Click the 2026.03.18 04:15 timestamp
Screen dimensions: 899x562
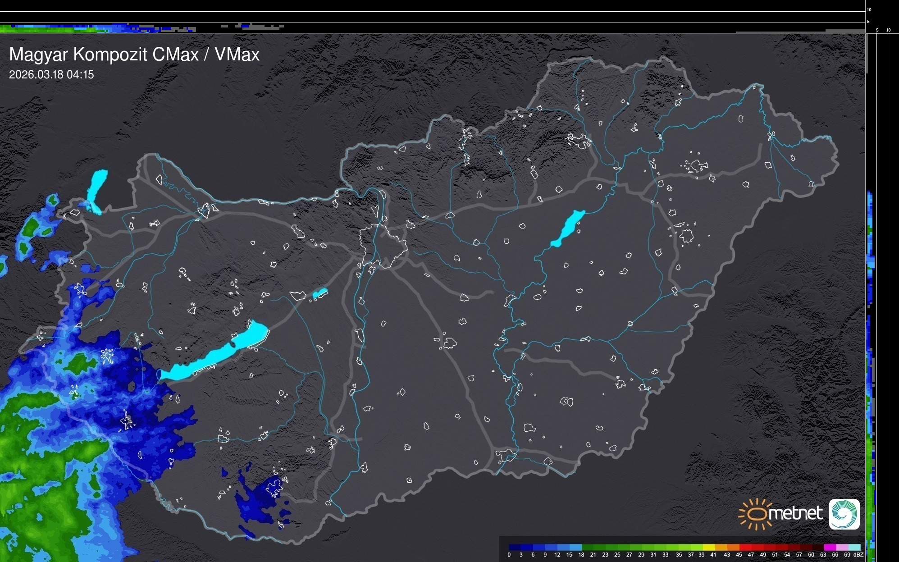51,75
